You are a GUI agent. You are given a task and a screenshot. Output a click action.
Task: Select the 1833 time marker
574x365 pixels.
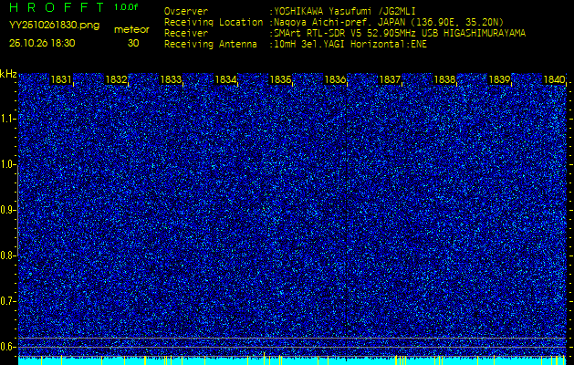[x=171, y=80]
